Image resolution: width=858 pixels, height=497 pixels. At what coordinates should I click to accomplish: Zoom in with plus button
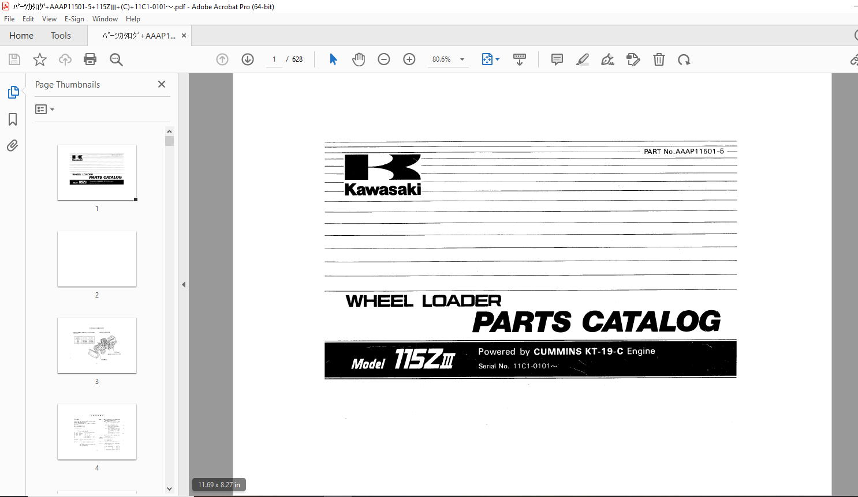pyautogui.click(x=409, y=59)
